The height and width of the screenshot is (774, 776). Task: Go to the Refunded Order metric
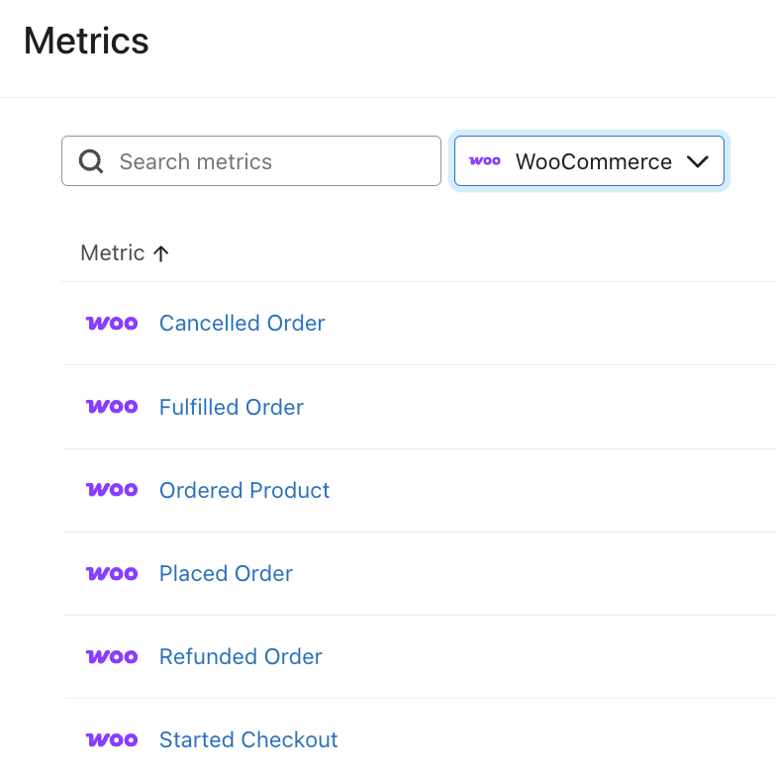pos(241,656)
